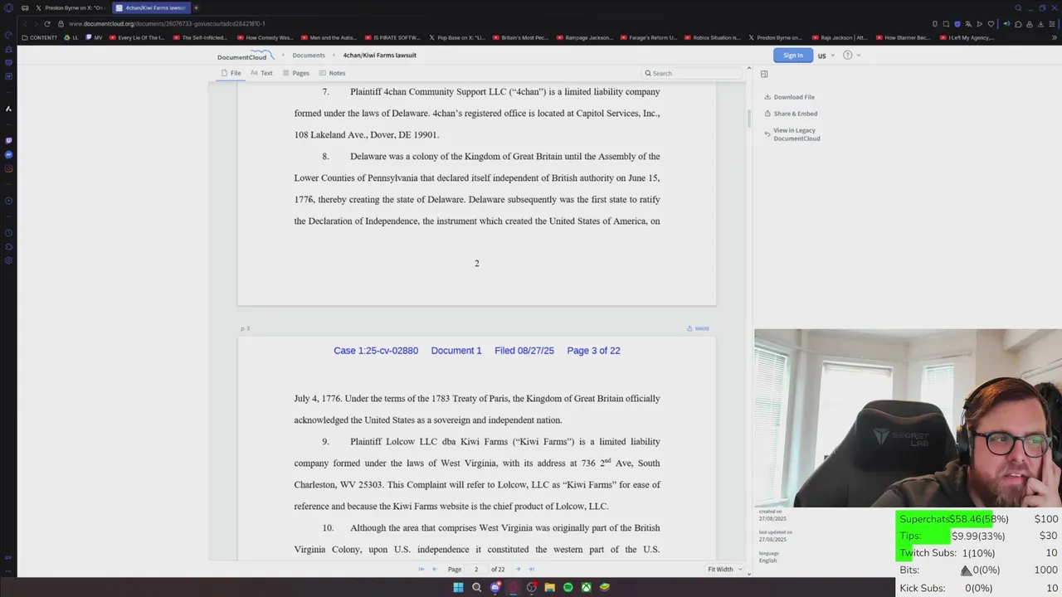Image resolution: width=1062 pixels, height=597 pixels.
Task: Click the help question mark icon
Action: (847, 56)
